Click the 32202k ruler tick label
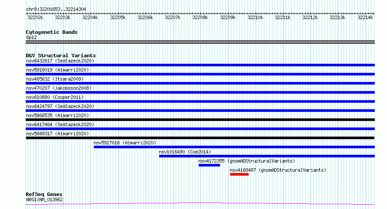 [35, 18]
